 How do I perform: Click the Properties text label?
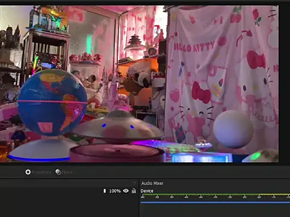pyautogui.click(x=41, y=172)
